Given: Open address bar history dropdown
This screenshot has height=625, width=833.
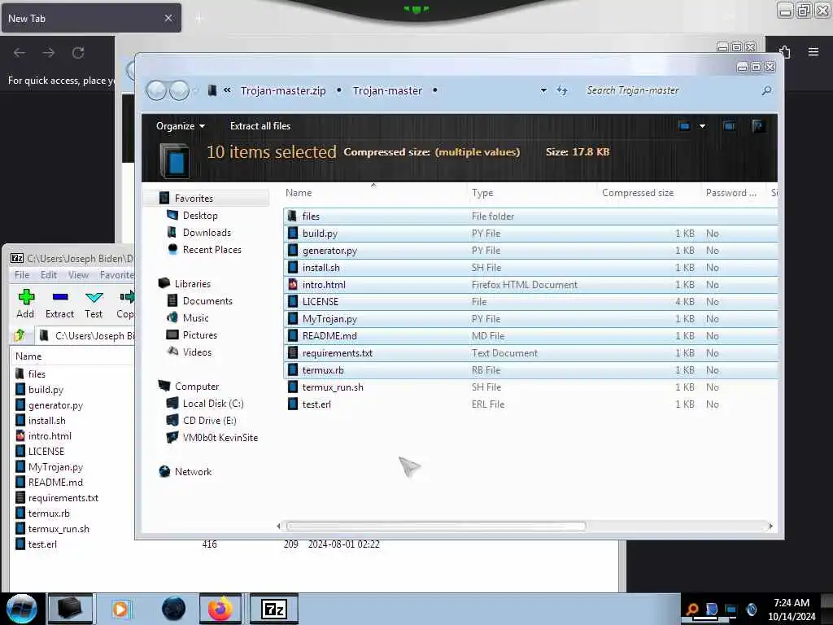Looking at the screenshot, I should tap(543, 91).
